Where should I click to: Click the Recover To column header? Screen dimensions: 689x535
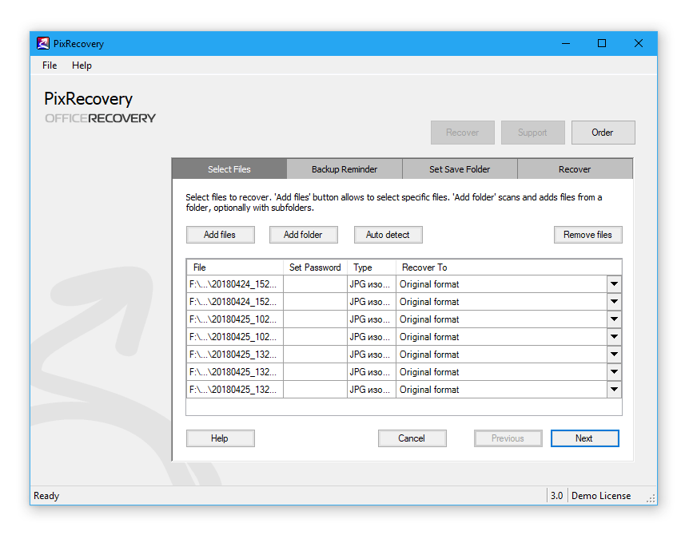(509, 267)
